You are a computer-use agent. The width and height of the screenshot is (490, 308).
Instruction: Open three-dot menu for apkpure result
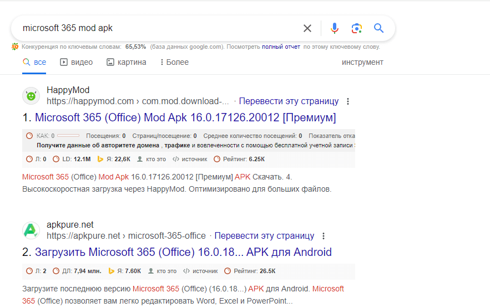click(324, 236)
